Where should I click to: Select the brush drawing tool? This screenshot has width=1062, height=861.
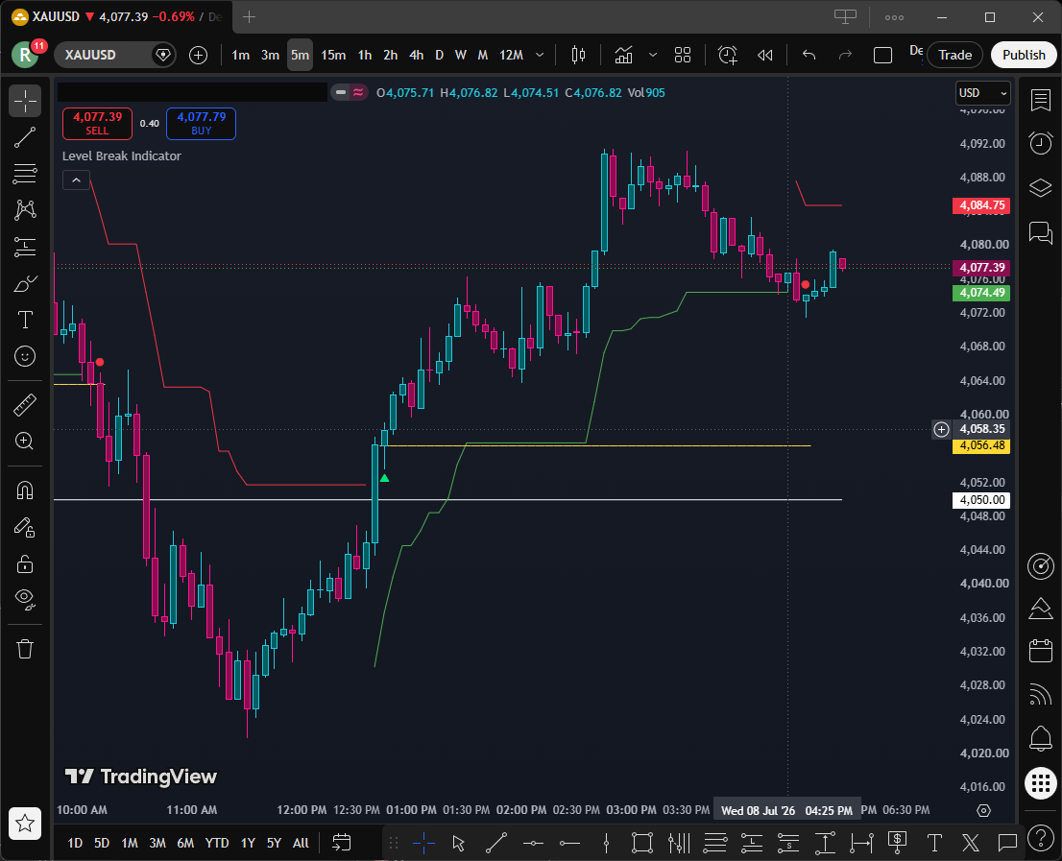[x=25, y=283]
